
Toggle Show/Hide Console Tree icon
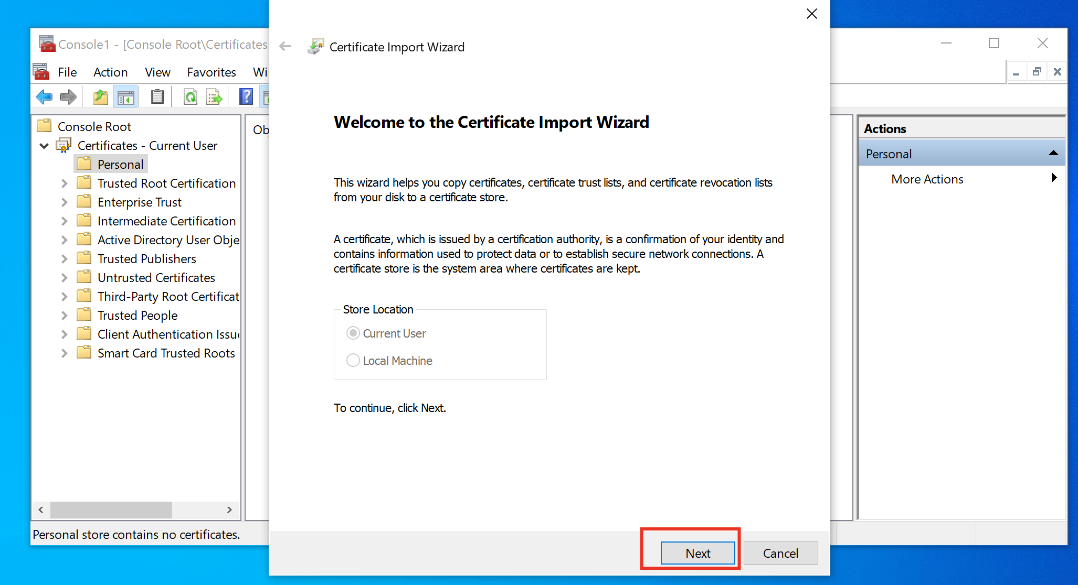coord(126,97)
